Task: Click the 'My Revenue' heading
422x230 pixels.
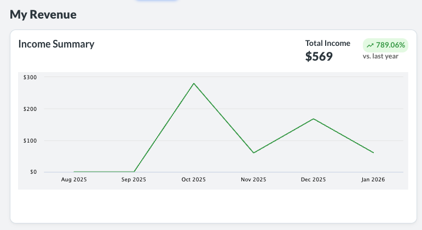Action: coord(43,15)
